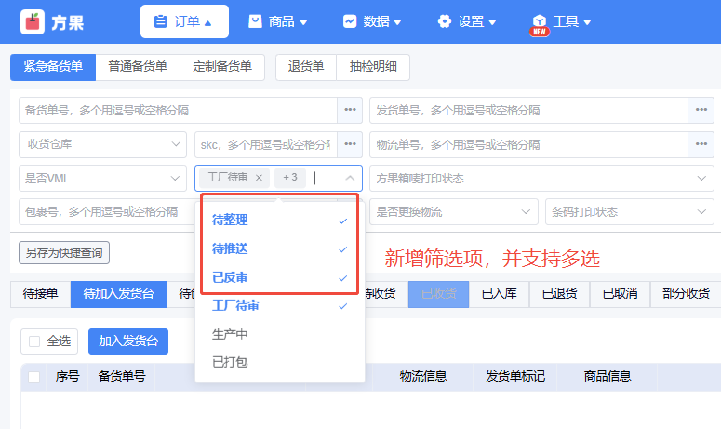This screenshot has width=721, height=429.
Task: Click the 商品 bag icon
Action: [x=255, y=21]
